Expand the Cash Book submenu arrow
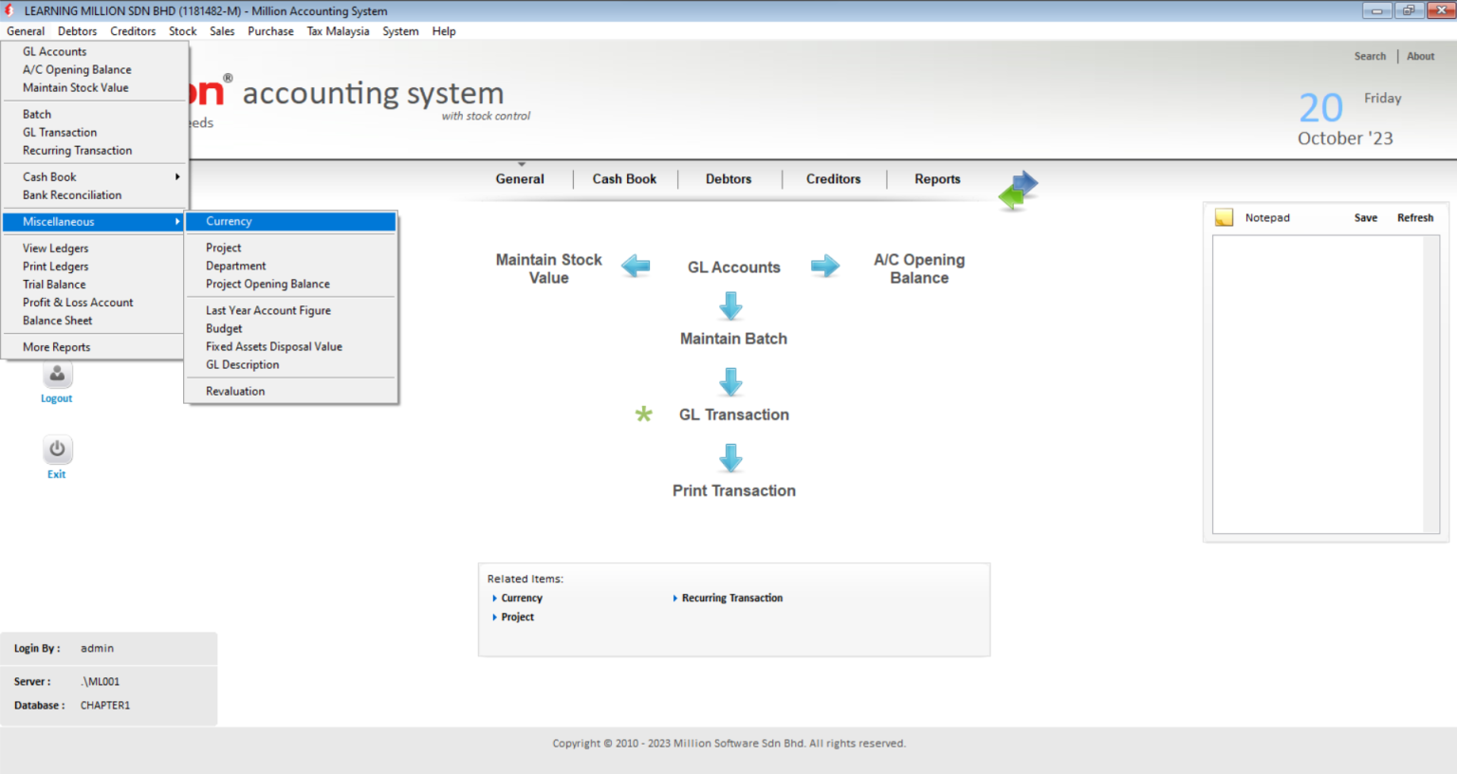Image resolution: width=1457 pixels, height=774 pixels. (177, 176)
